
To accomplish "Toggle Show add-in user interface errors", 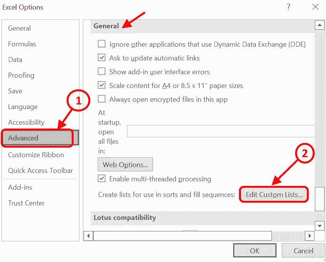I will (x=102, y=72).
